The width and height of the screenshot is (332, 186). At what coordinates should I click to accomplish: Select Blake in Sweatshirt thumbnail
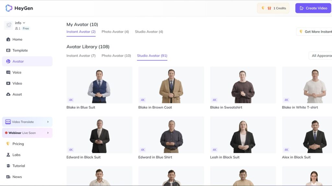[243, 85]
